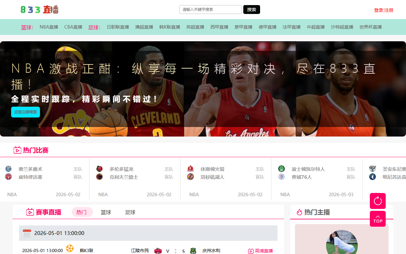Click the Los Angeles Lakers team logo
The height and width of the screenshot is (254, 406).
190,177
